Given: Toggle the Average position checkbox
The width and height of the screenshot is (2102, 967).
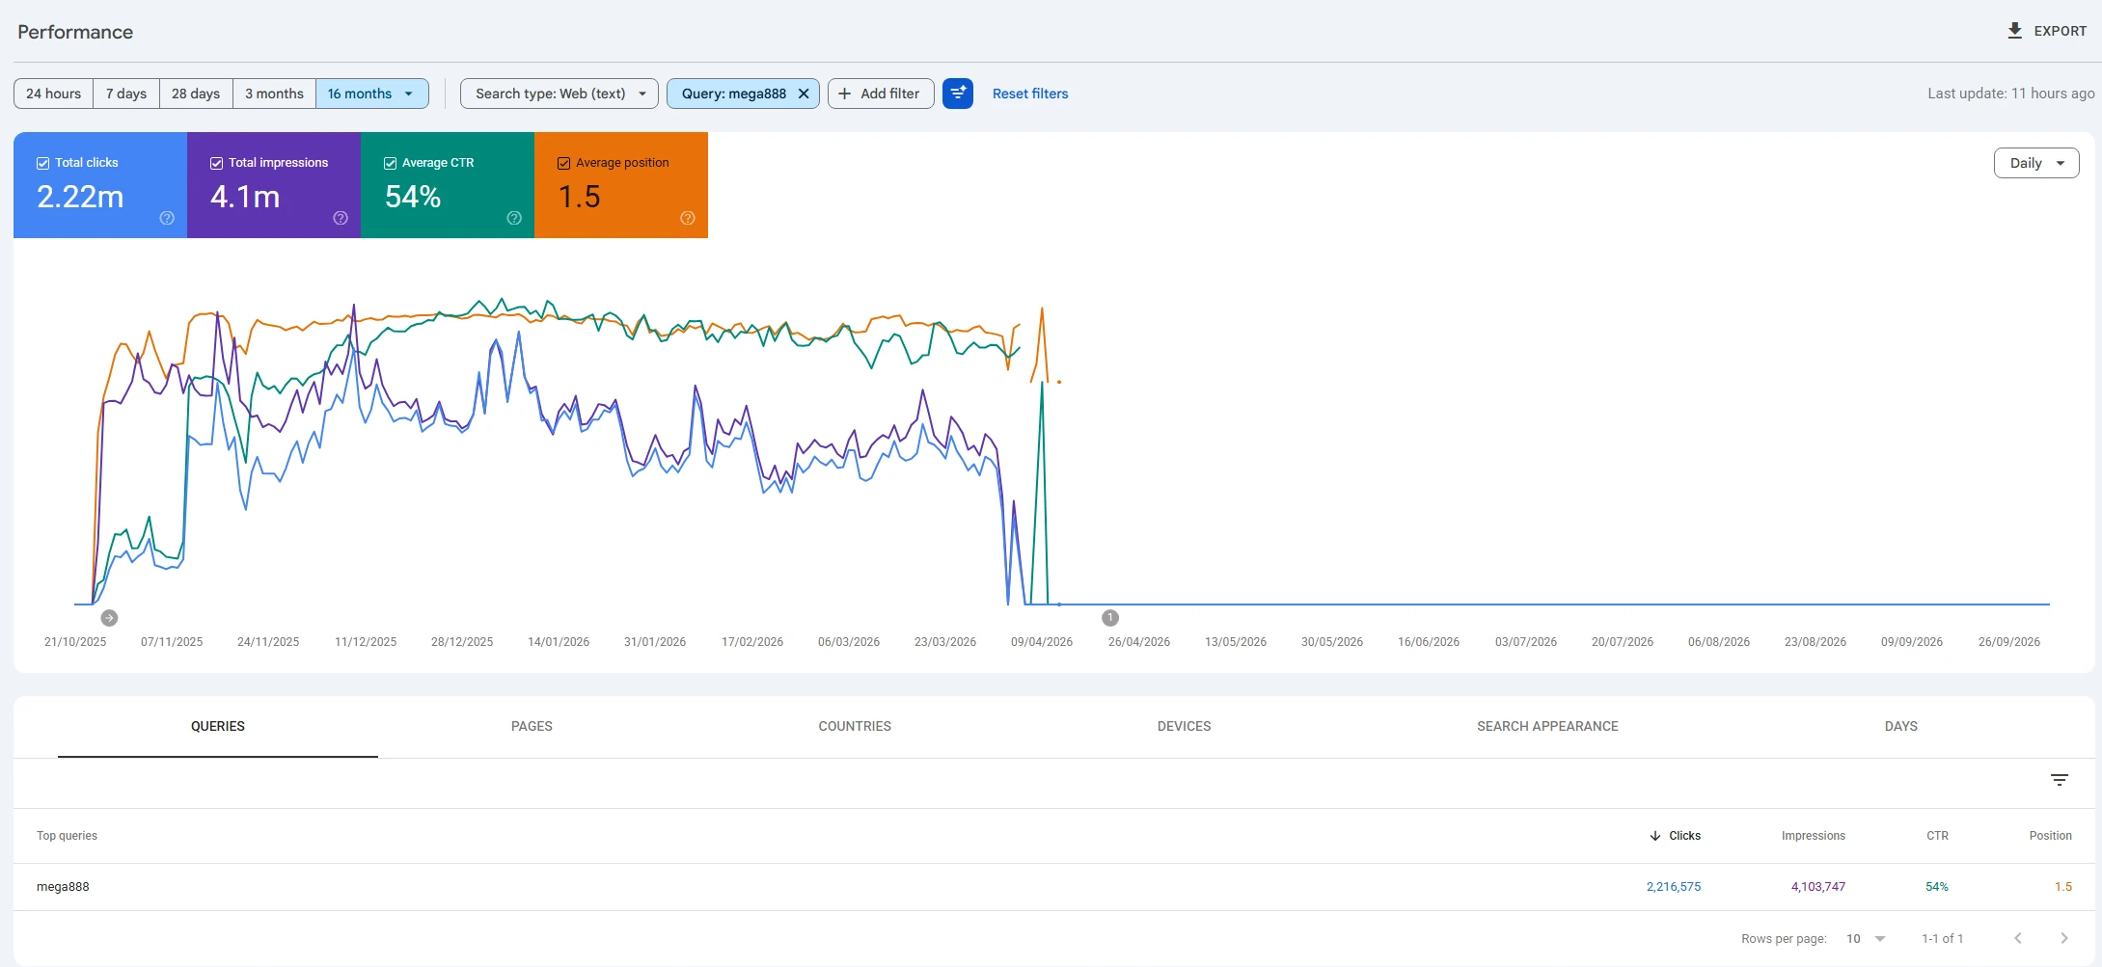Looking at the screenshot, I should pyautogui.click(x=563, y=163).
